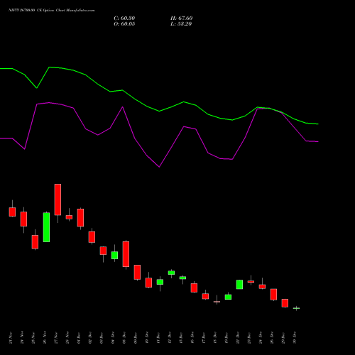Click the last small candle above 30 Dec
Viewport: 355px width, 355px height.
[x=296, y=308]
